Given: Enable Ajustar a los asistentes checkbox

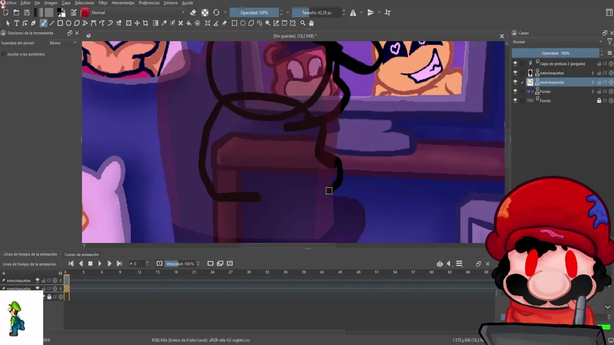Looking at the screenshot, I should 4,54.
